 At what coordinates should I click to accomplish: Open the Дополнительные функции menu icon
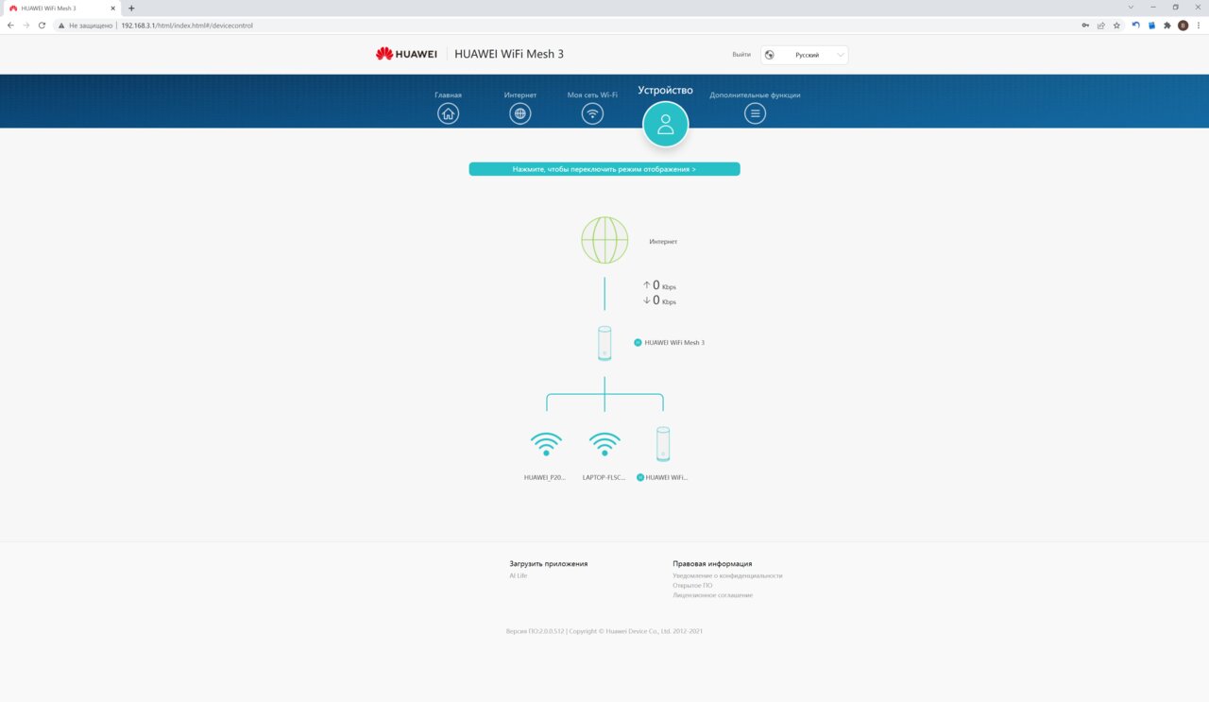point(755,113)
